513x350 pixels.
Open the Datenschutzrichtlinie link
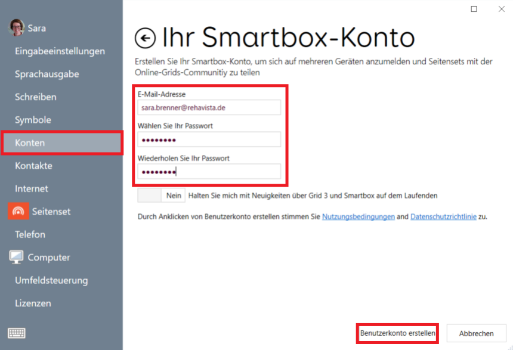pyautogui.click(x=443, y=216)
